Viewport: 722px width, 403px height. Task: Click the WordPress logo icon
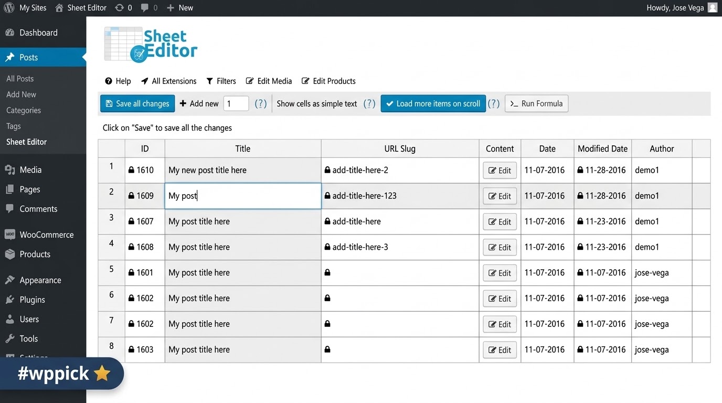coord(9,8)
